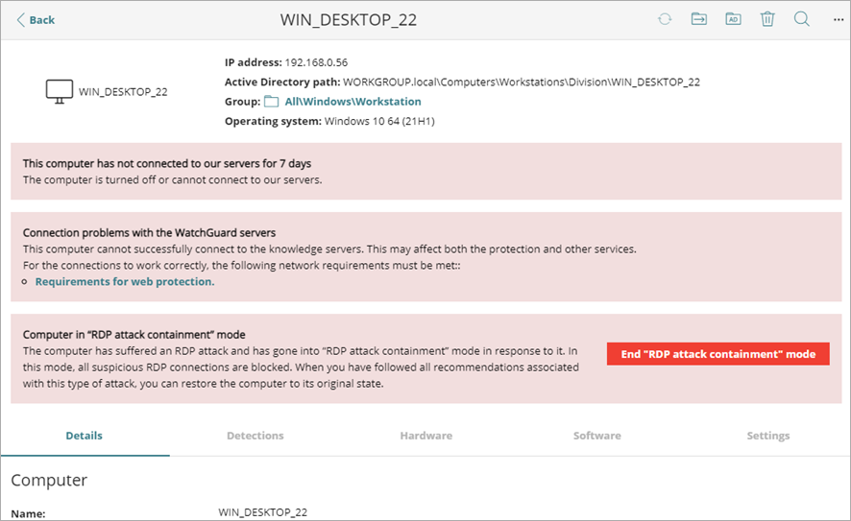The width and height of the screenshot is (851, 521).
Task: Click the computer monitor icon
Action: [x=60, y=92]
